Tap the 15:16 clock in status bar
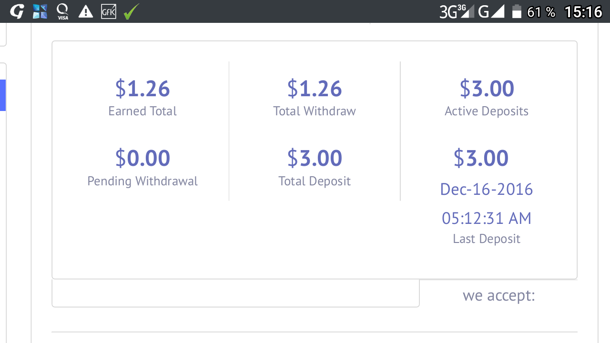610x343 pixels. 583,11
